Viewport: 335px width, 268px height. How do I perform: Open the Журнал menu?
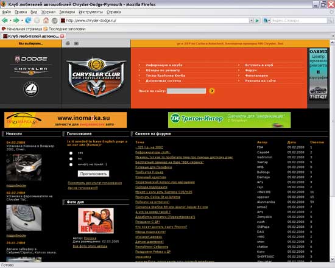coord(49,12)
